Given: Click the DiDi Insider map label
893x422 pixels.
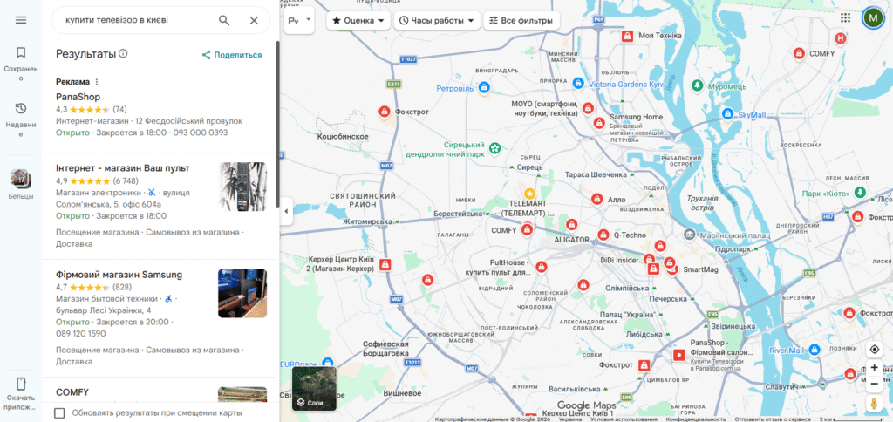Looking at the screenshot, I should click(x=619, y=260).
